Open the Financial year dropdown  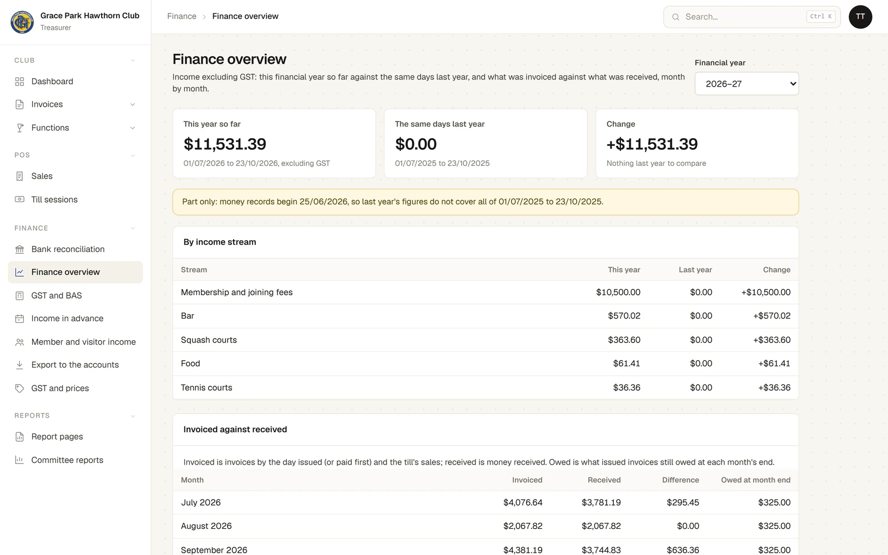tap(746, 84)
